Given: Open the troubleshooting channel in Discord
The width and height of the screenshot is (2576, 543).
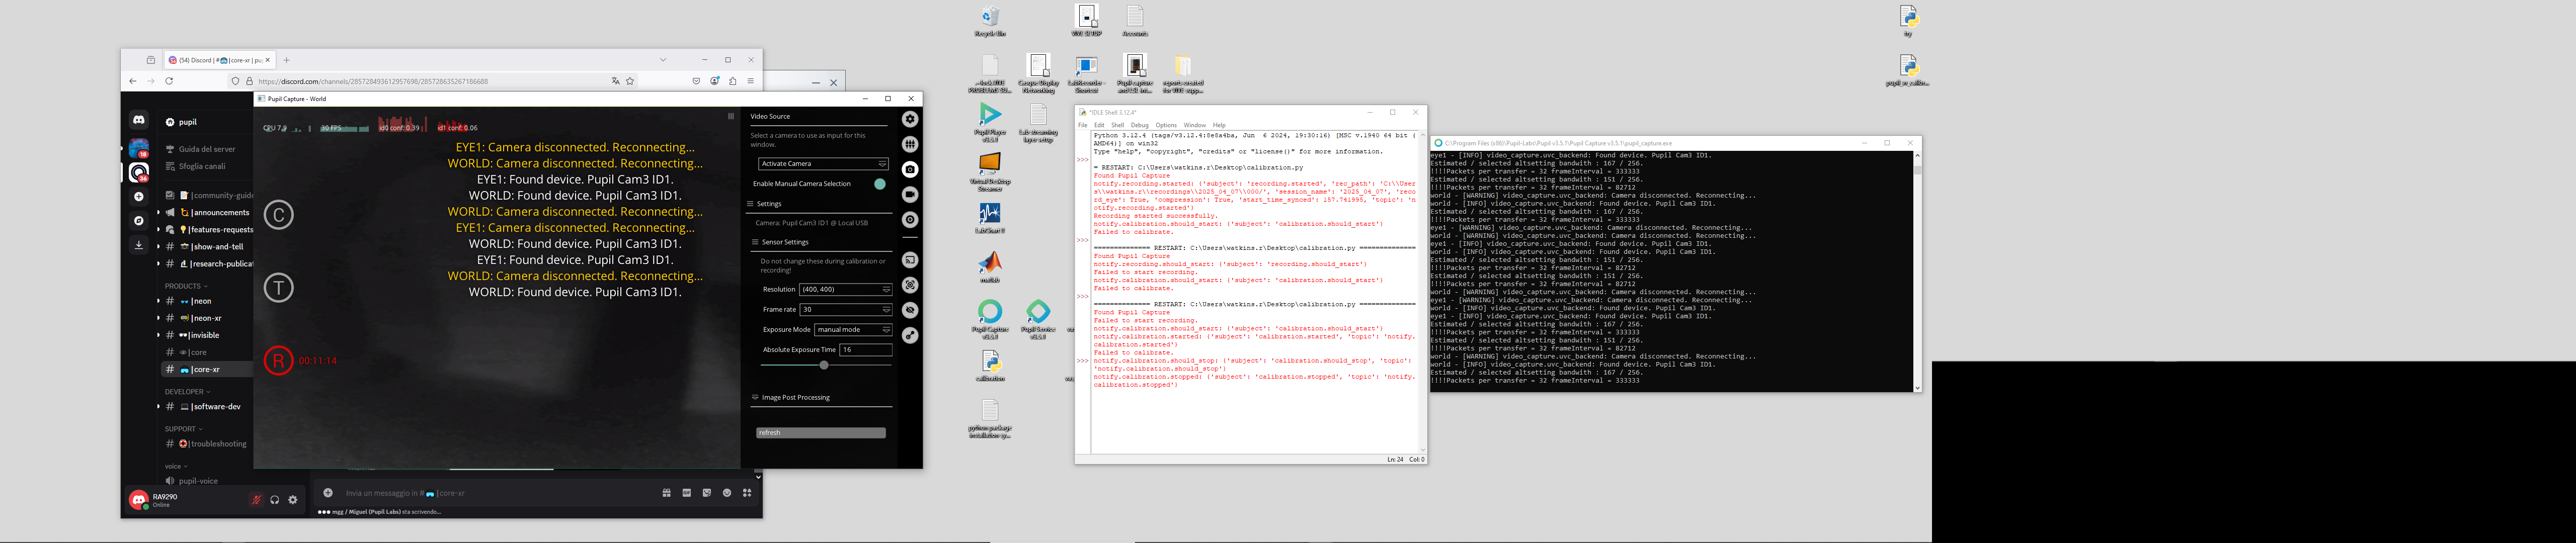Looking at the screenshot, I should 208,444.
